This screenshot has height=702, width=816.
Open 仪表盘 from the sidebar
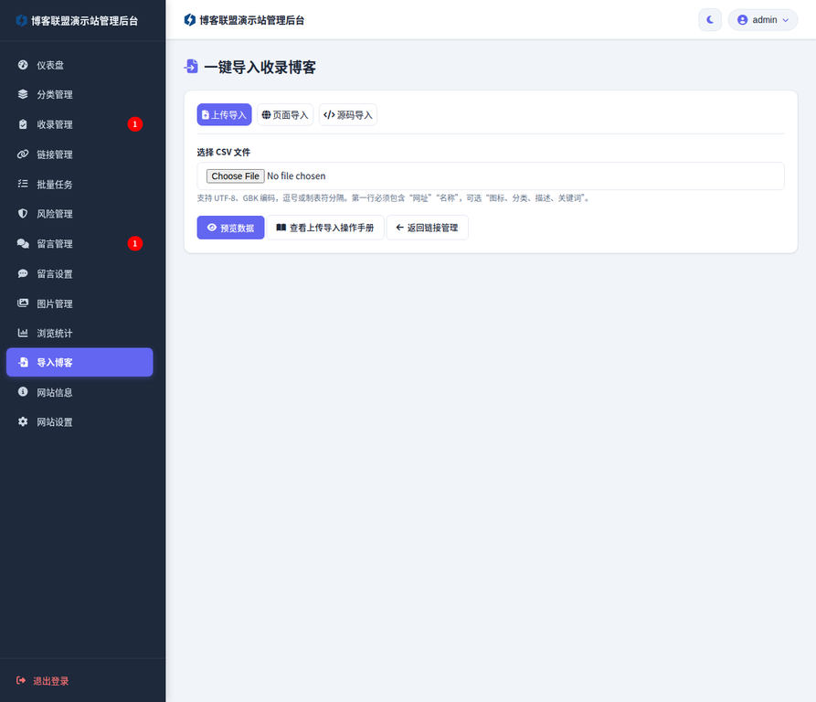[79, 65]
